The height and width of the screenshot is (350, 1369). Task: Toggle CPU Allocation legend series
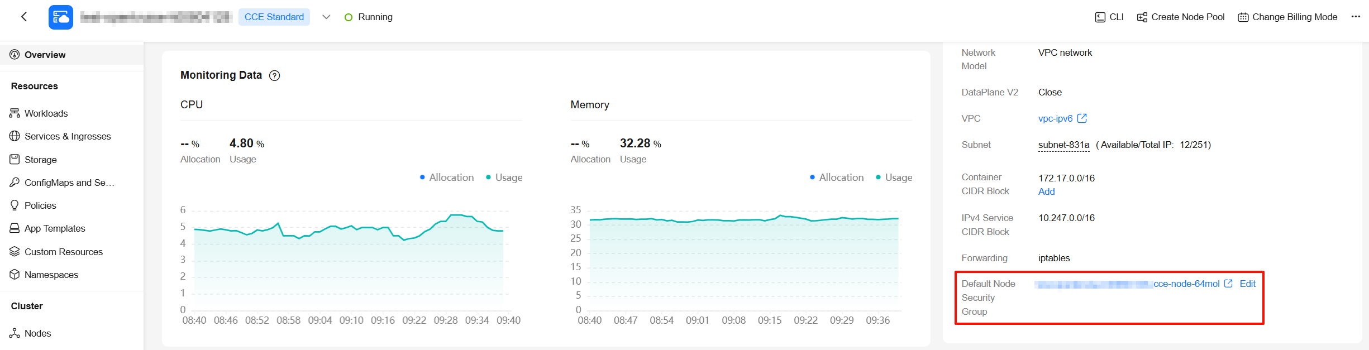pos(446,178)
